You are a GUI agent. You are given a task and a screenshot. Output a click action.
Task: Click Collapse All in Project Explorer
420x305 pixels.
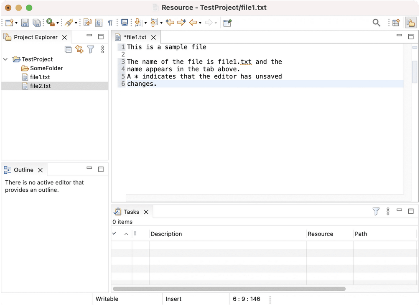click(x=68, y=50)
